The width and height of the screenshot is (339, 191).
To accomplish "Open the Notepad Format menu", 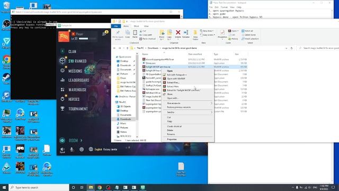I will (224, 7).
